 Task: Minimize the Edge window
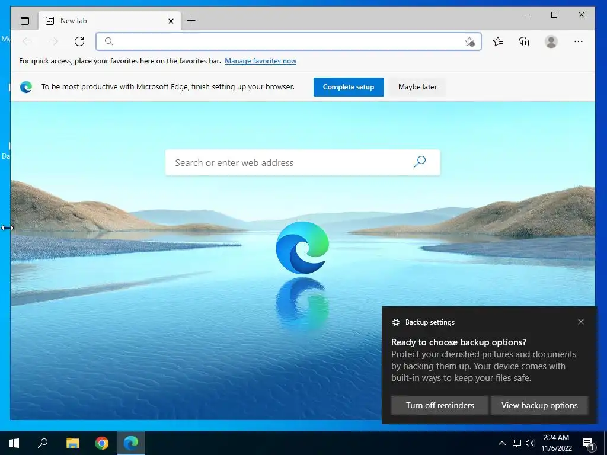point(527,15)
